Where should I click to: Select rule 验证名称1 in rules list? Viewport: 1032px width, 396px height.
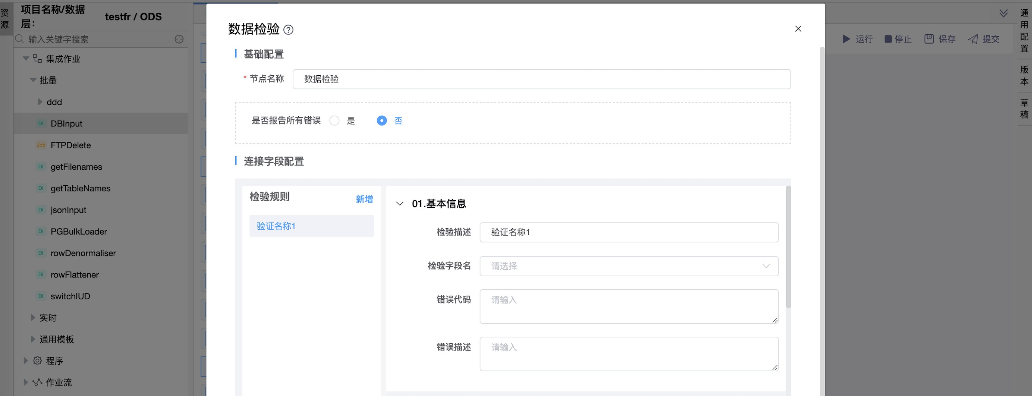[x=311, y=226]
